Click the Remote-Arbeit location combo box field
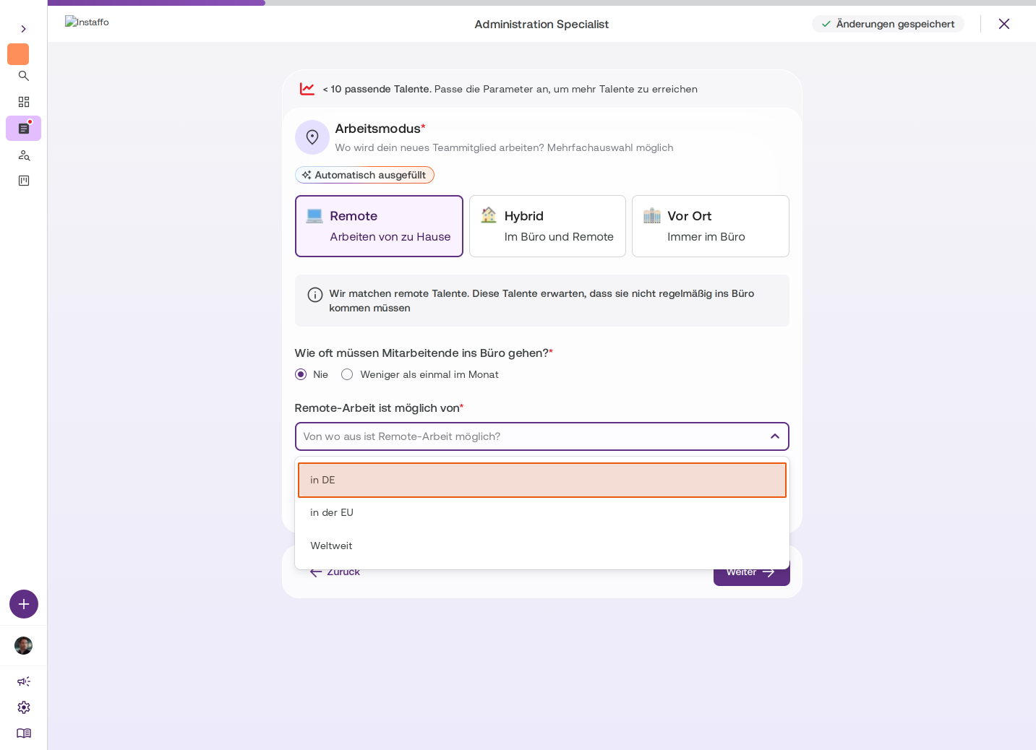Viewport: 1036px width, 750px height. (x=542, y=436)
